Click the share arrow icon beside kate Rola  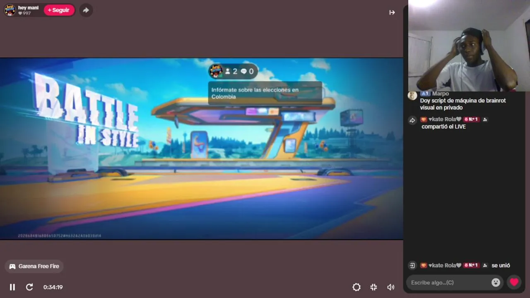[x=412, y=120]
